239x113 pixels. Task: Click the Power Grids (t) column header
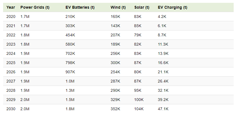(35, 8)
